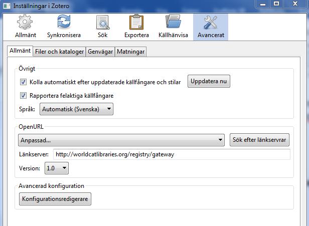Click into the Länkserver URL field

[172, 154]
